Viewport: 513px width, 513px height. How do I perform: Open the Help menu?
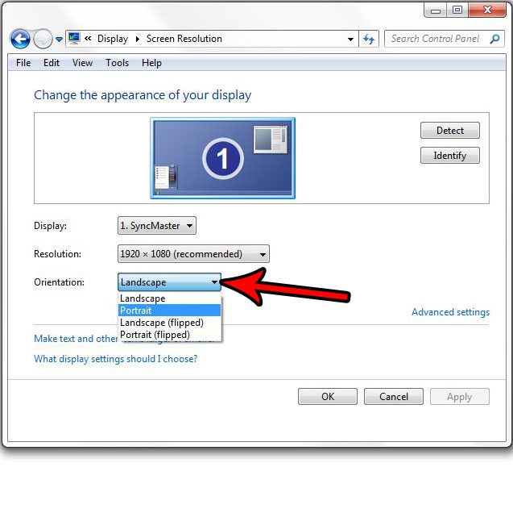point(151,63)
